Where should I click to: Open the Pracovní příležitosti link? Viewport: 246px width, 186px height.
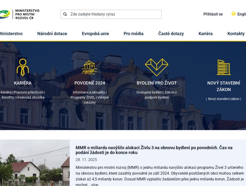[x=29, y=92]
